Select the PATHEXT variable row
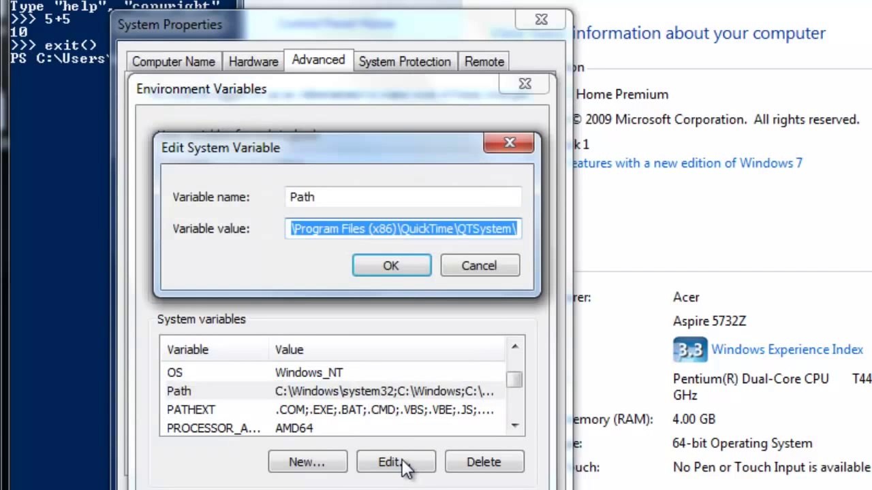 click(x=334, y=410)
